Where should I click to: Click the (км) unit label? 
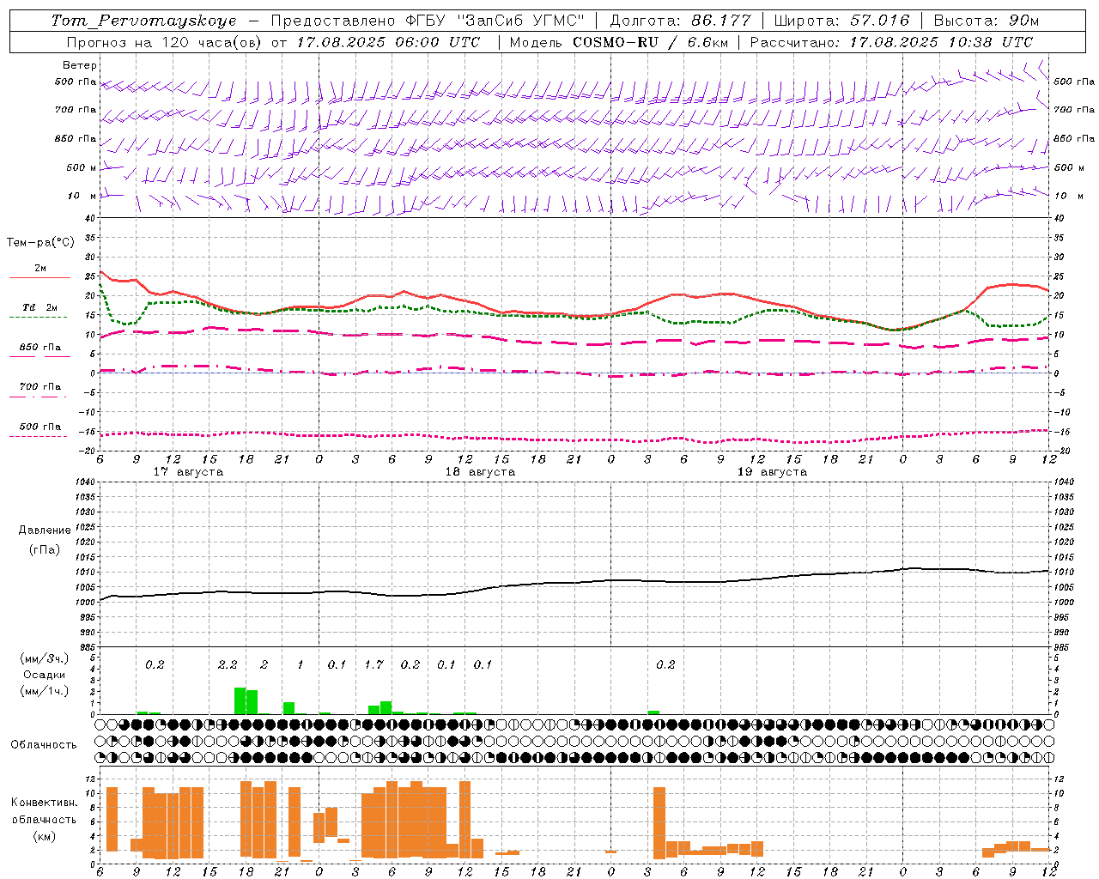(45, 835)
